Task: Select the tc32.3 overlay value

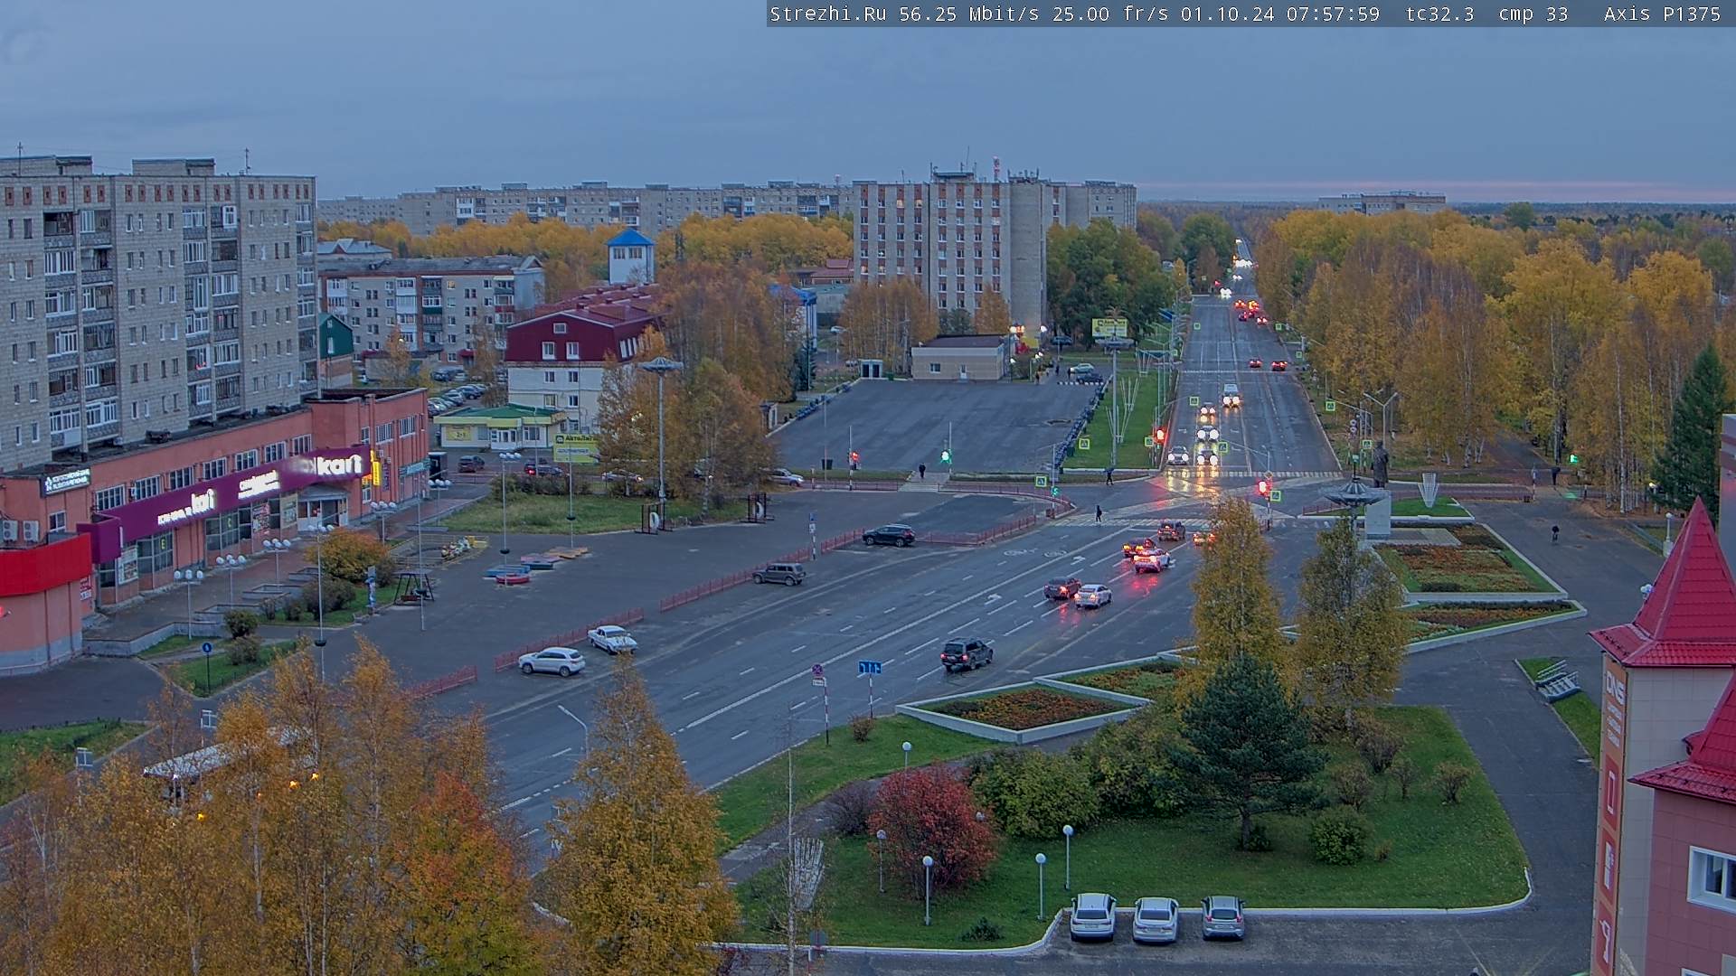Action: pos(1440,14)
